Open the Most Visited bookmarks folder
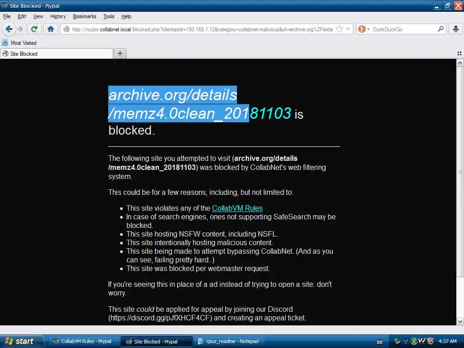Image resolution: width=464 pixels, height=348 pixels. pyautogui.click(x=19, y=43)
